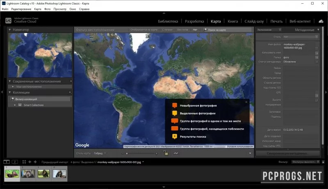328x189 pixels.
Task: Open the map toolbar options arrow
Action: pyautogui.click(x=250, y=153)
